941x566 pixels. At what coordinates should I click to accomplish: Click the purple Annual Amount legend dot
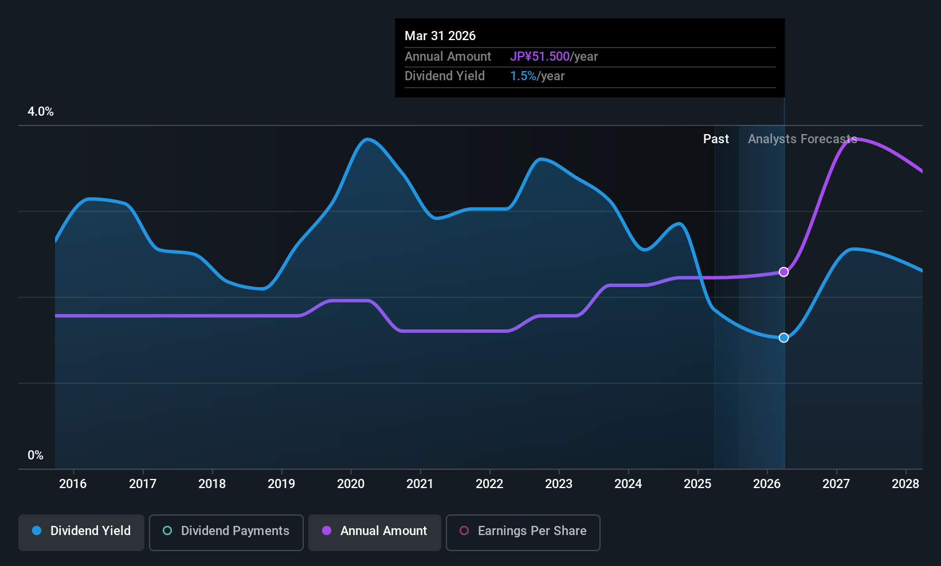tap(327, 530)
